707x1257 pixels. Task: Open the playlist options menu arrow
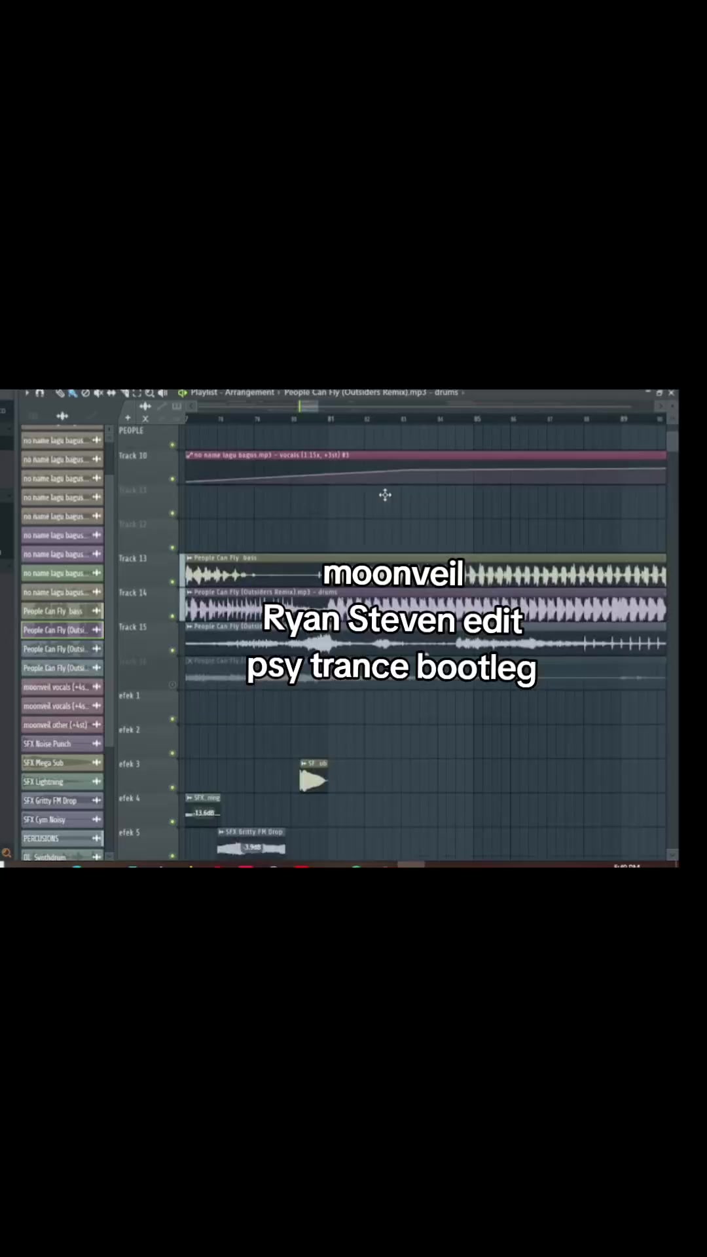coord(27,393)
